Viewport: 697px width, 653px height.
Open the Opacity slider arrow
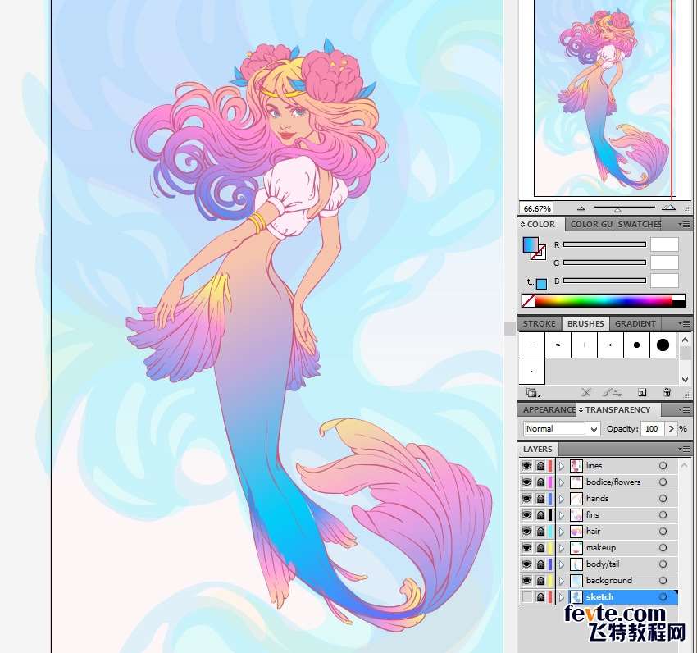(x=671, y=429)
